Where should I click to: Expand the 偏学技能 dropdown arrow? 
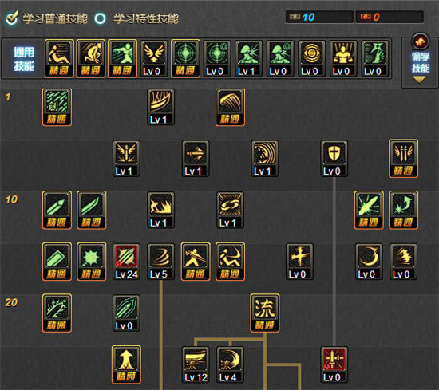pos(419,80)
